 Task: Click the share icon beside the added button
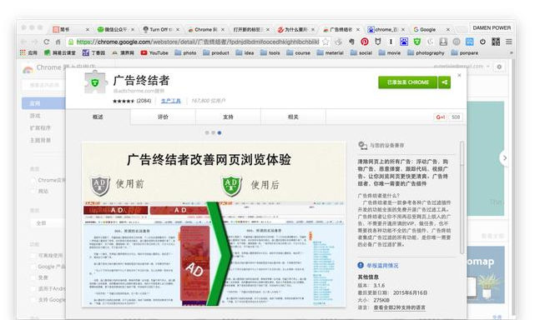444,82
